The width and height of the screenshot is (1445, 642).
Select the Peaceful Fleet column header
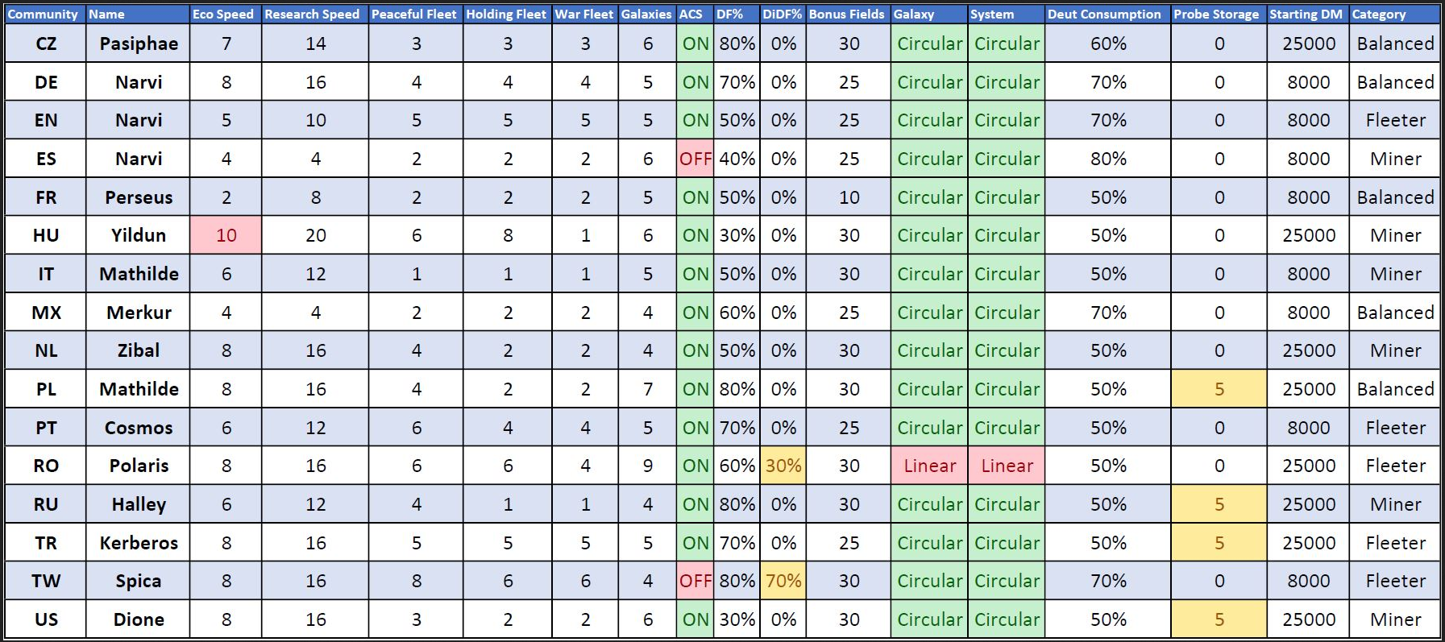(x=413, y=14)
